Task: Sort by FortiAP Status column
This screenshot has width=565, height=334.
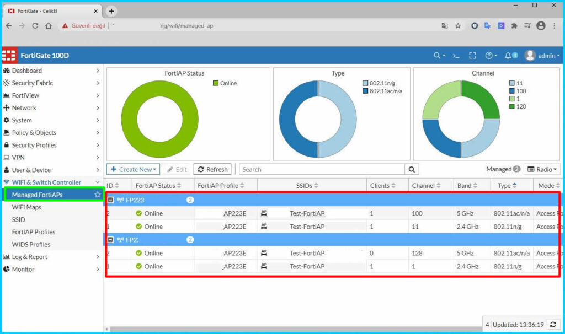Action: tap(158, 186)
